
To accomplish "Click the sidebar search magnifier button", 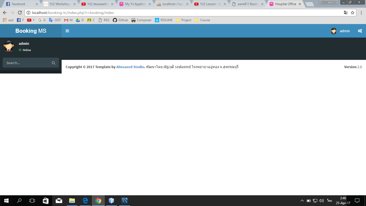I will pos(53,63).
